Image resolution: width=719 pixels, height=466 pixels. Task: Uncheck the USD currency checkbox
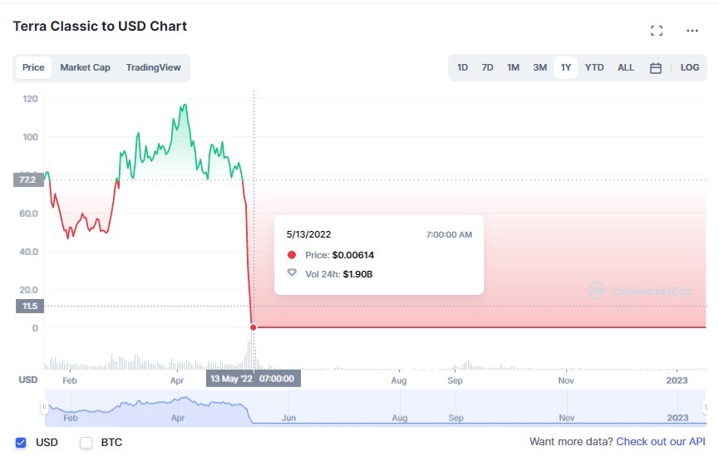coord(21,443)
